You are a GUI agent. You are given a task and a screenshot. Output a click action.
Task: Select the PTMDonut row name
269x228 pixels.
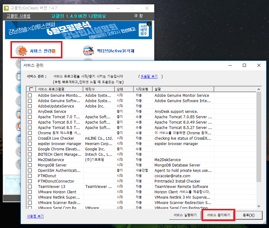point(47,176)
